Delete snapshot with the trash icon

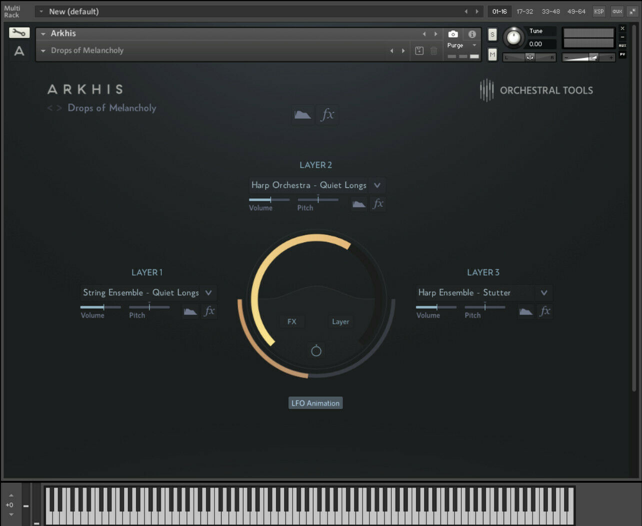[x=434, y=50]
